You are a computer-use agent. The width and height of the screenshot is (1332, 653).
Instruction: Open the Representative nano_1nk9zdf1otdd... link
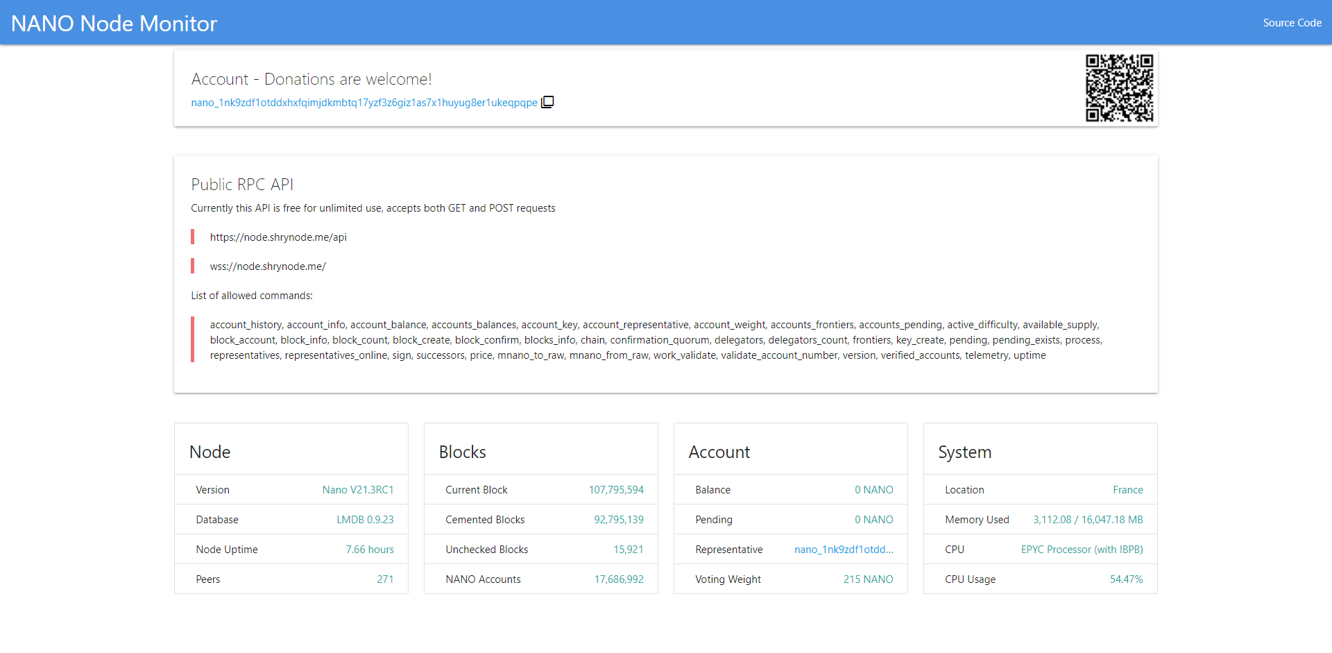[x=844, y=550]
